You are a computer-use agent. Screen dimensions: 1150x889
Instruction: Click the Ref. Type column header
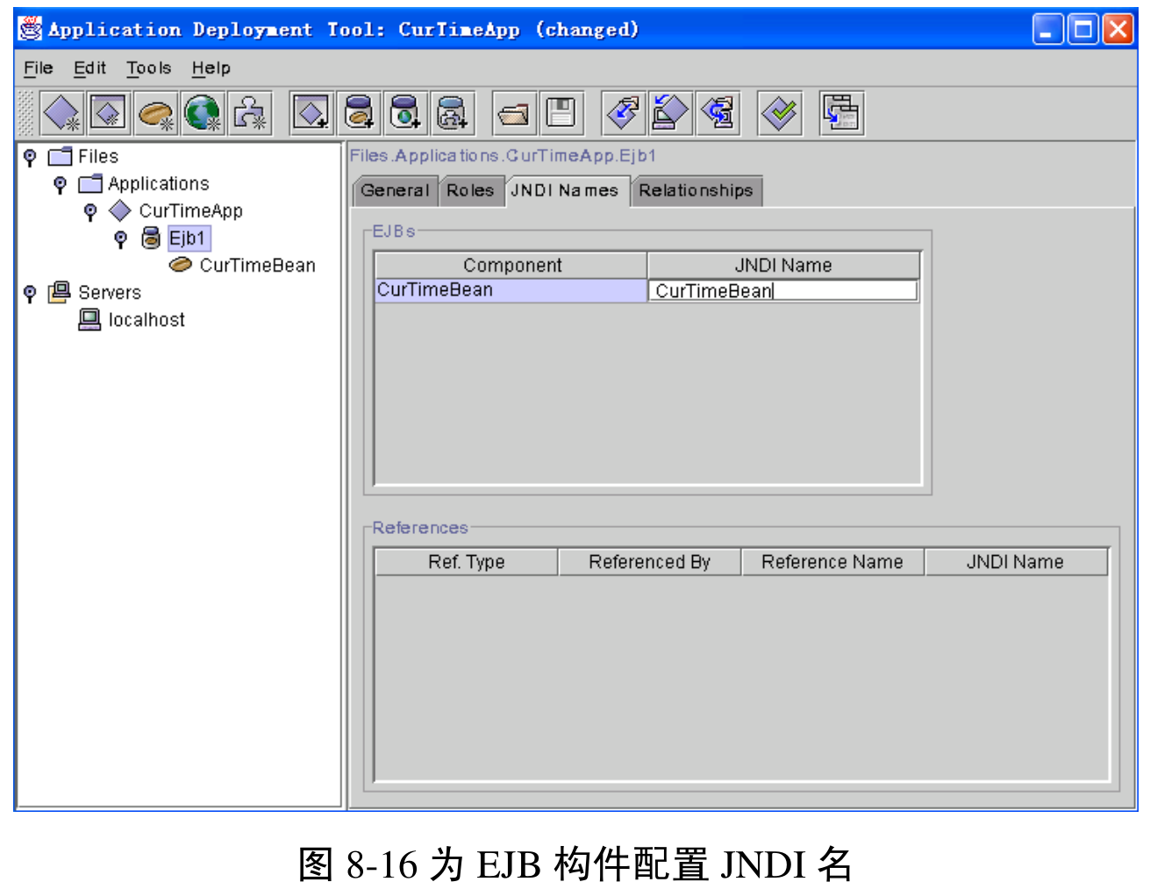pos(467,562)
